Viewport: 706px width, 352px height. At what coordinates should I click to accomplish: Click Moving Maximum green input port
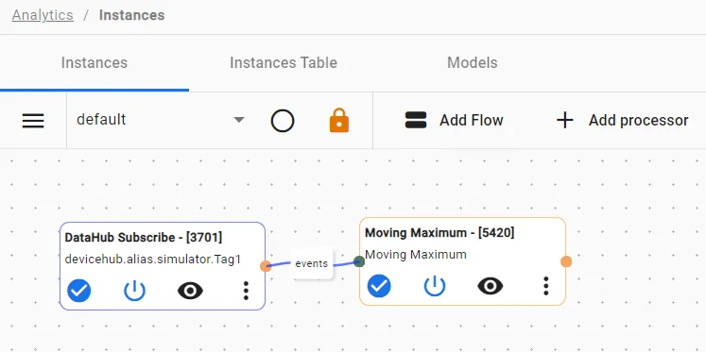(359, 261)
